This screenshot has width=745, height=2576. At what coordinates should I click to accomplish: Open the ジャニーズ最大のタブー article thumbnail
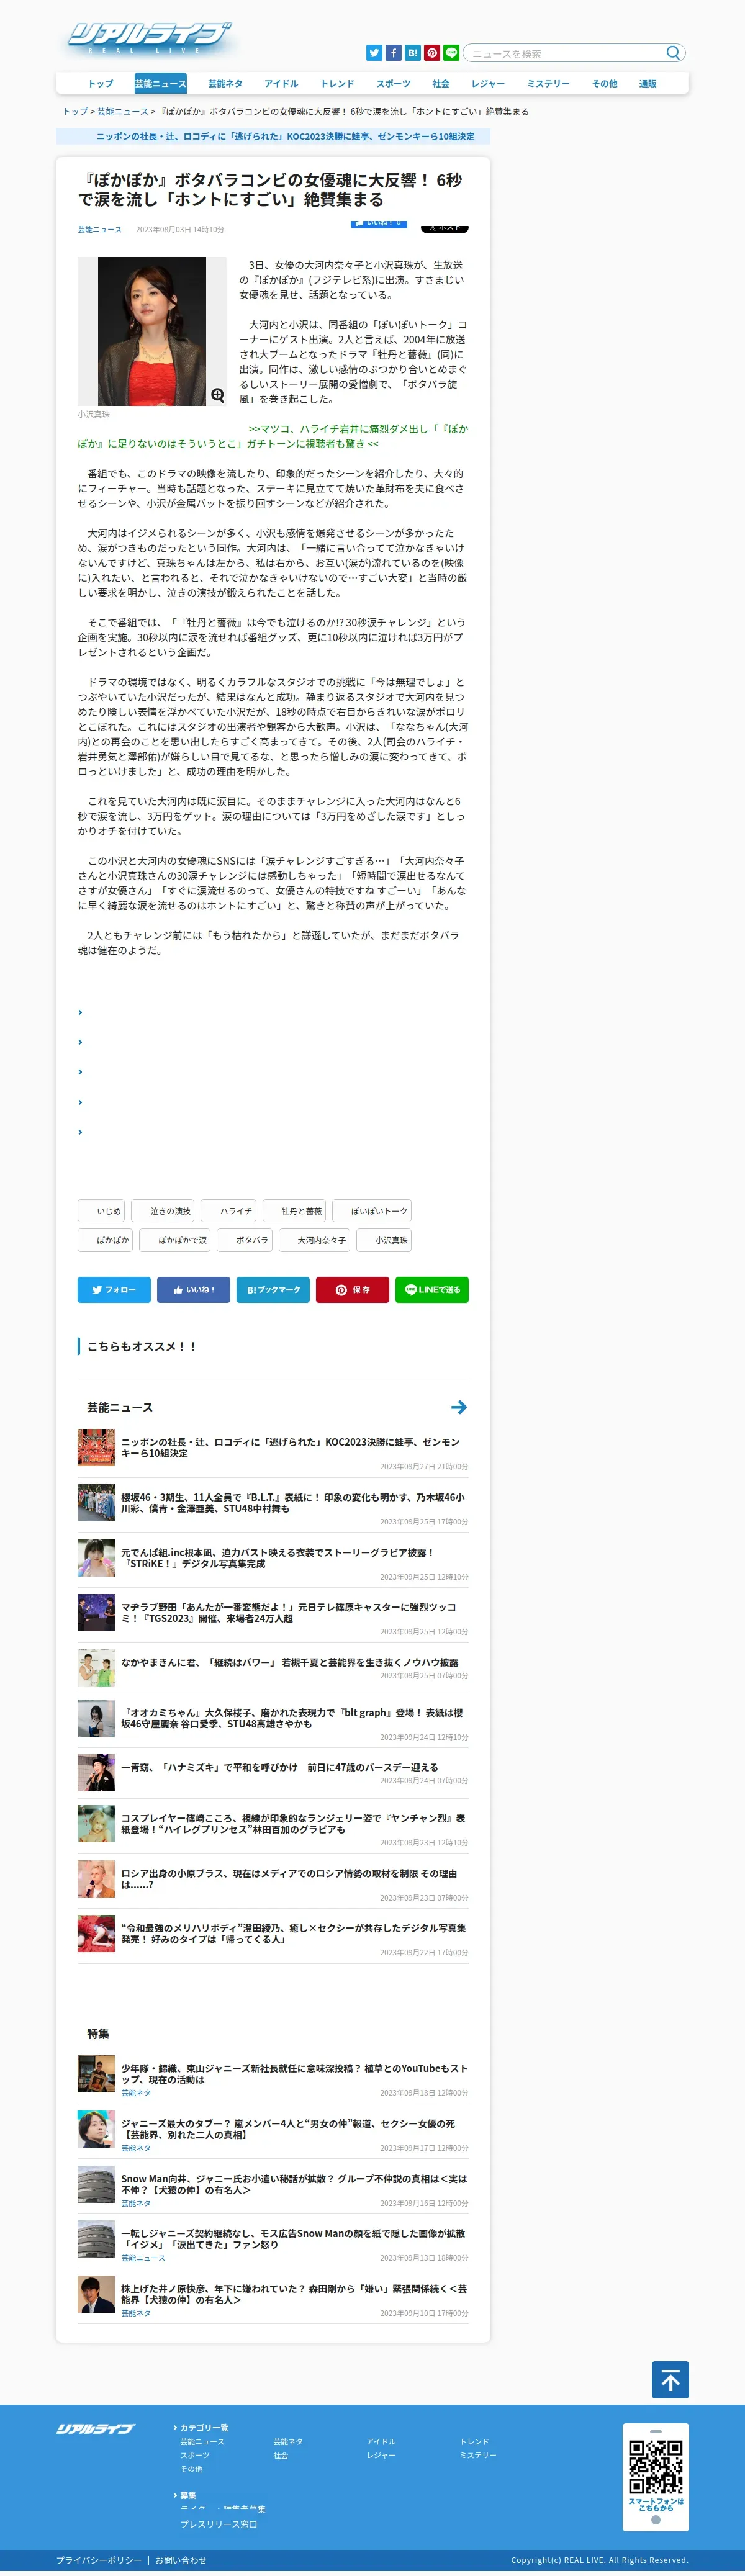[x=96, y=2129]
